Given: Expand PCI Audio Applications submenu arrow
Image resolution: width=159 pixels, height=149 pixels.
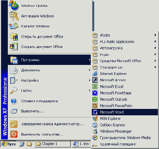Looking at the screenshot, I should tap(155, 42).
